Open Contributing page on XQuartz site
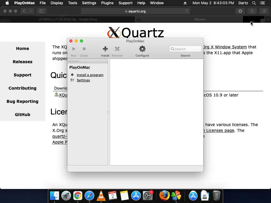The width and height of the screenshot is (271, 203). (22, 88)
